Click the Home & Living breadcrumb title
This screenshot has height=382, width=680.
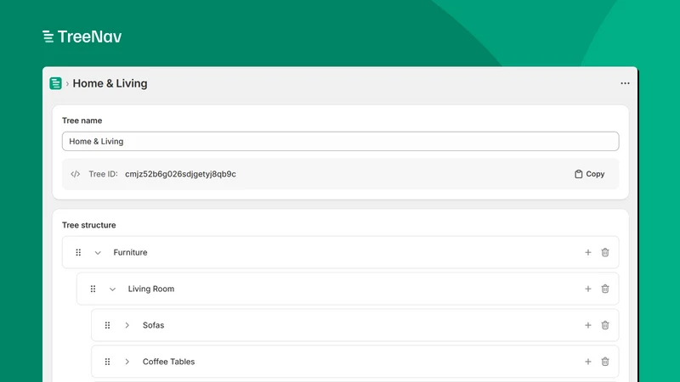pyautogui.click(x=110, y=83)
